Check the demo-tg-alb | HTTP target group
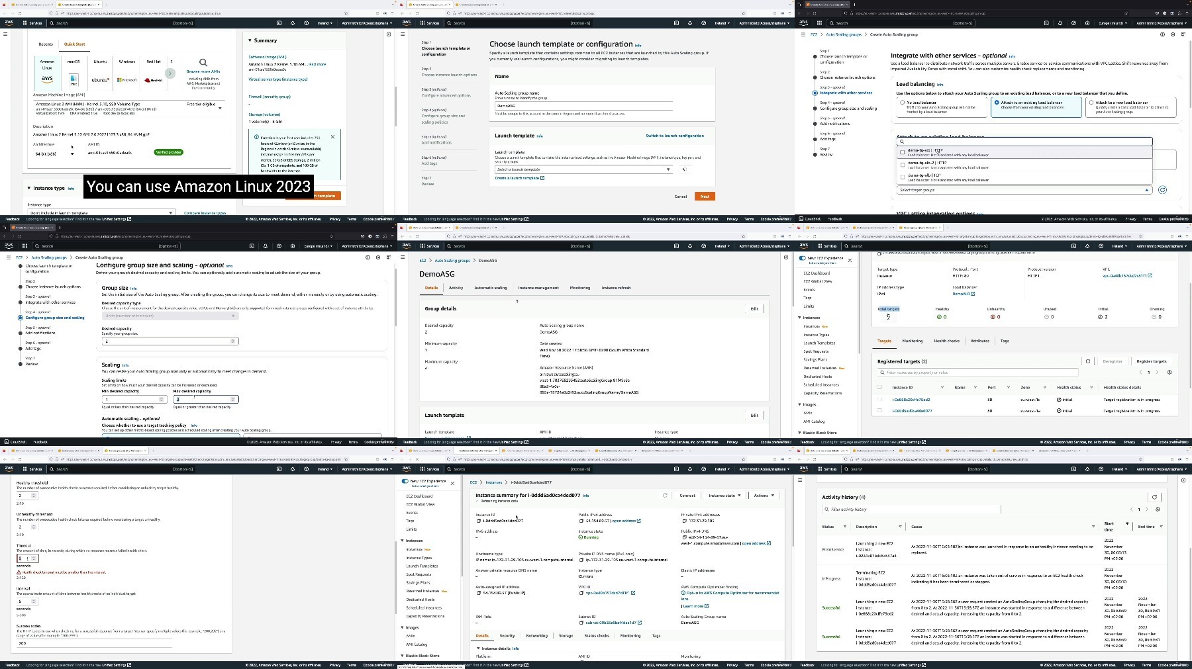The height and width of the screenshot is (669, 1192). (902, 152)
